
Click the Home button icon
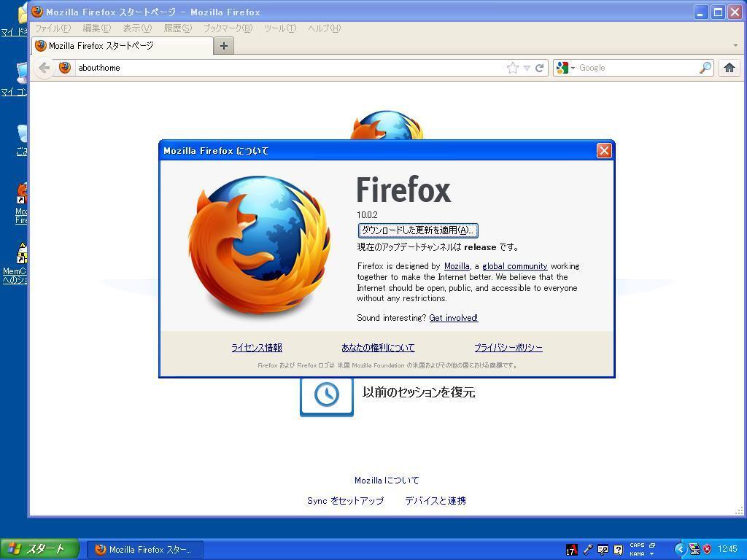click(x=729, y=68)
